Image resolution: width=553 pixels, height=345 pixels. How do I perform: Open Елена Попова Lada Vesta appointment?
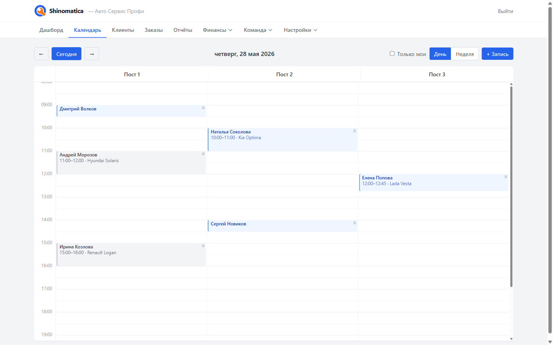tap(434, 182)
